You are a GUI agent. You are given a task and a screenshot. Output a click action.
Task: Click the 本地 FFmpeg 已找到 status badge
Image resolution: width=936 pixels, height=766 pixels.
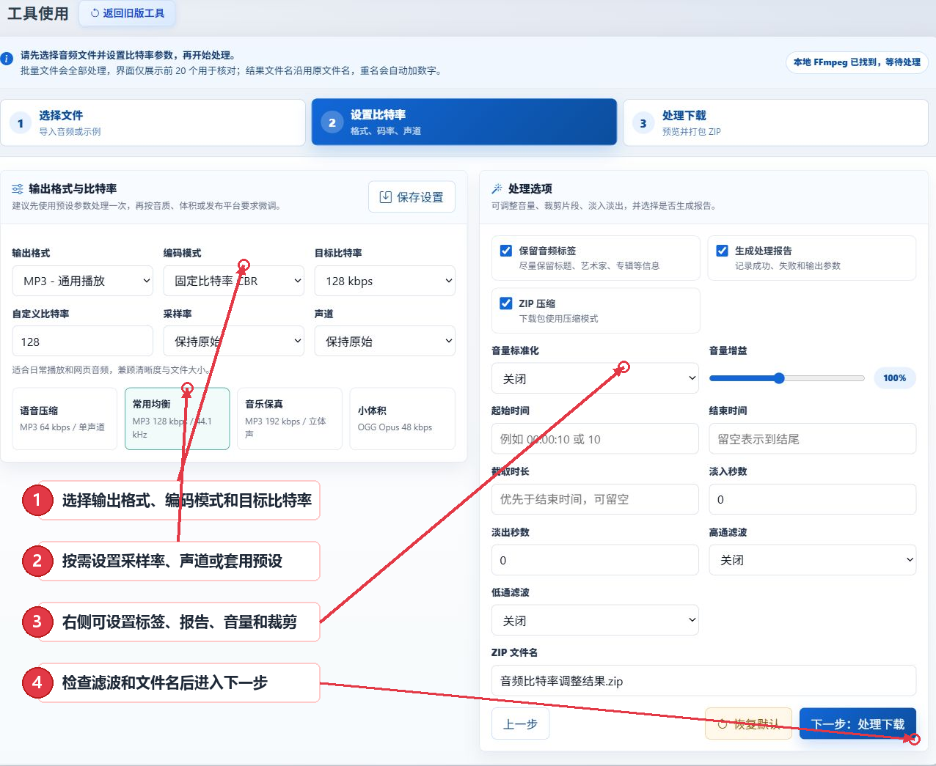tap(857, 62)
